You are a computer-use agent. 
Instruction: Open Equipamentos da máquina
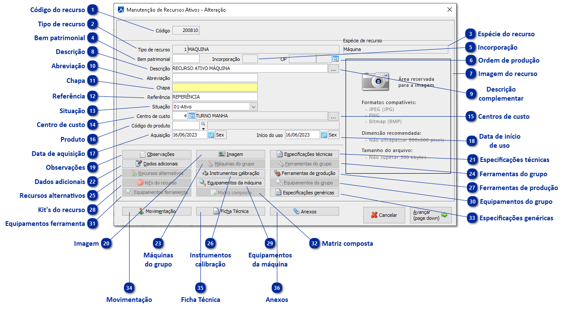tap(231, 183)
